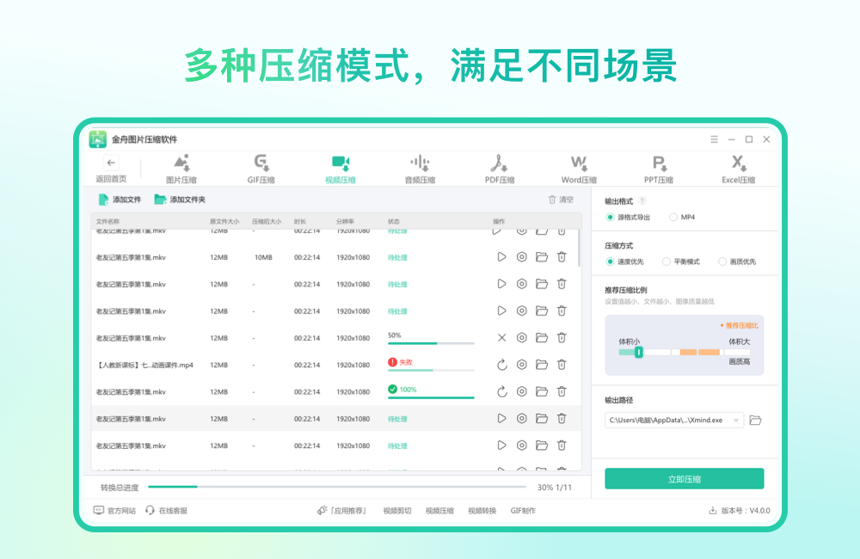The image size is (860, 559).
Task: Open the Excel压缩 tool
Action: 738,168
